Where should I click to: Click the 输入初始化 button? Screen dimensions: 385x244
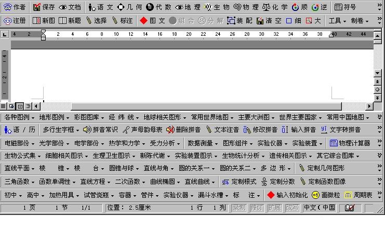[287, 195]
